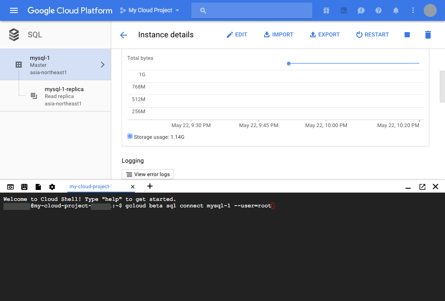Click the Total bytes chart label
The width and height of the screenshot is (445, 301).
(x=140, y=58)
